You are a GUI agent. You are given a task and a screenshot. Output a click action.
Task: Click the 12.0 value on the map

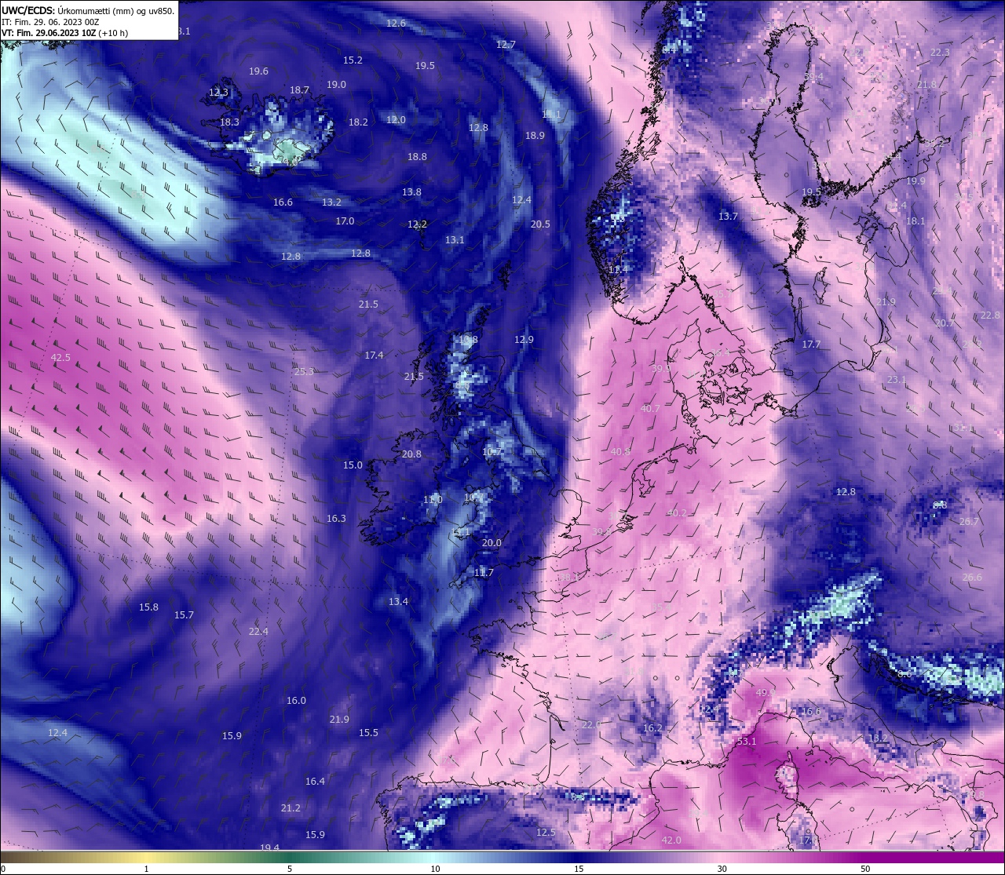coord(396,120)
